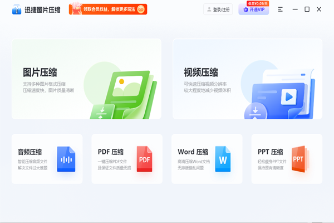Select the Word 压缩 option title
Screen dimensions: 334x223
(x=193, y=152)
